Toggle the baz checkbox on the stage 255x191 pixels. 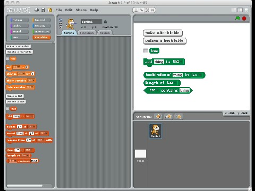[x=146, y=51]
